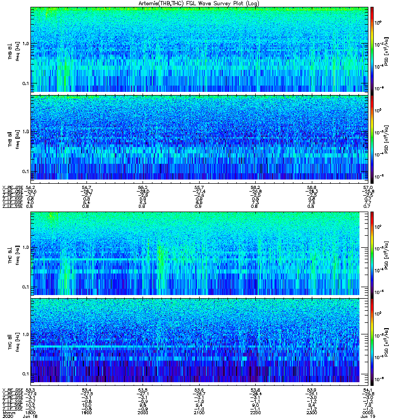The width and height of the screenshot is (393, 420).
Task: Click the '2100' time tick label
Action: pos(199,413)
